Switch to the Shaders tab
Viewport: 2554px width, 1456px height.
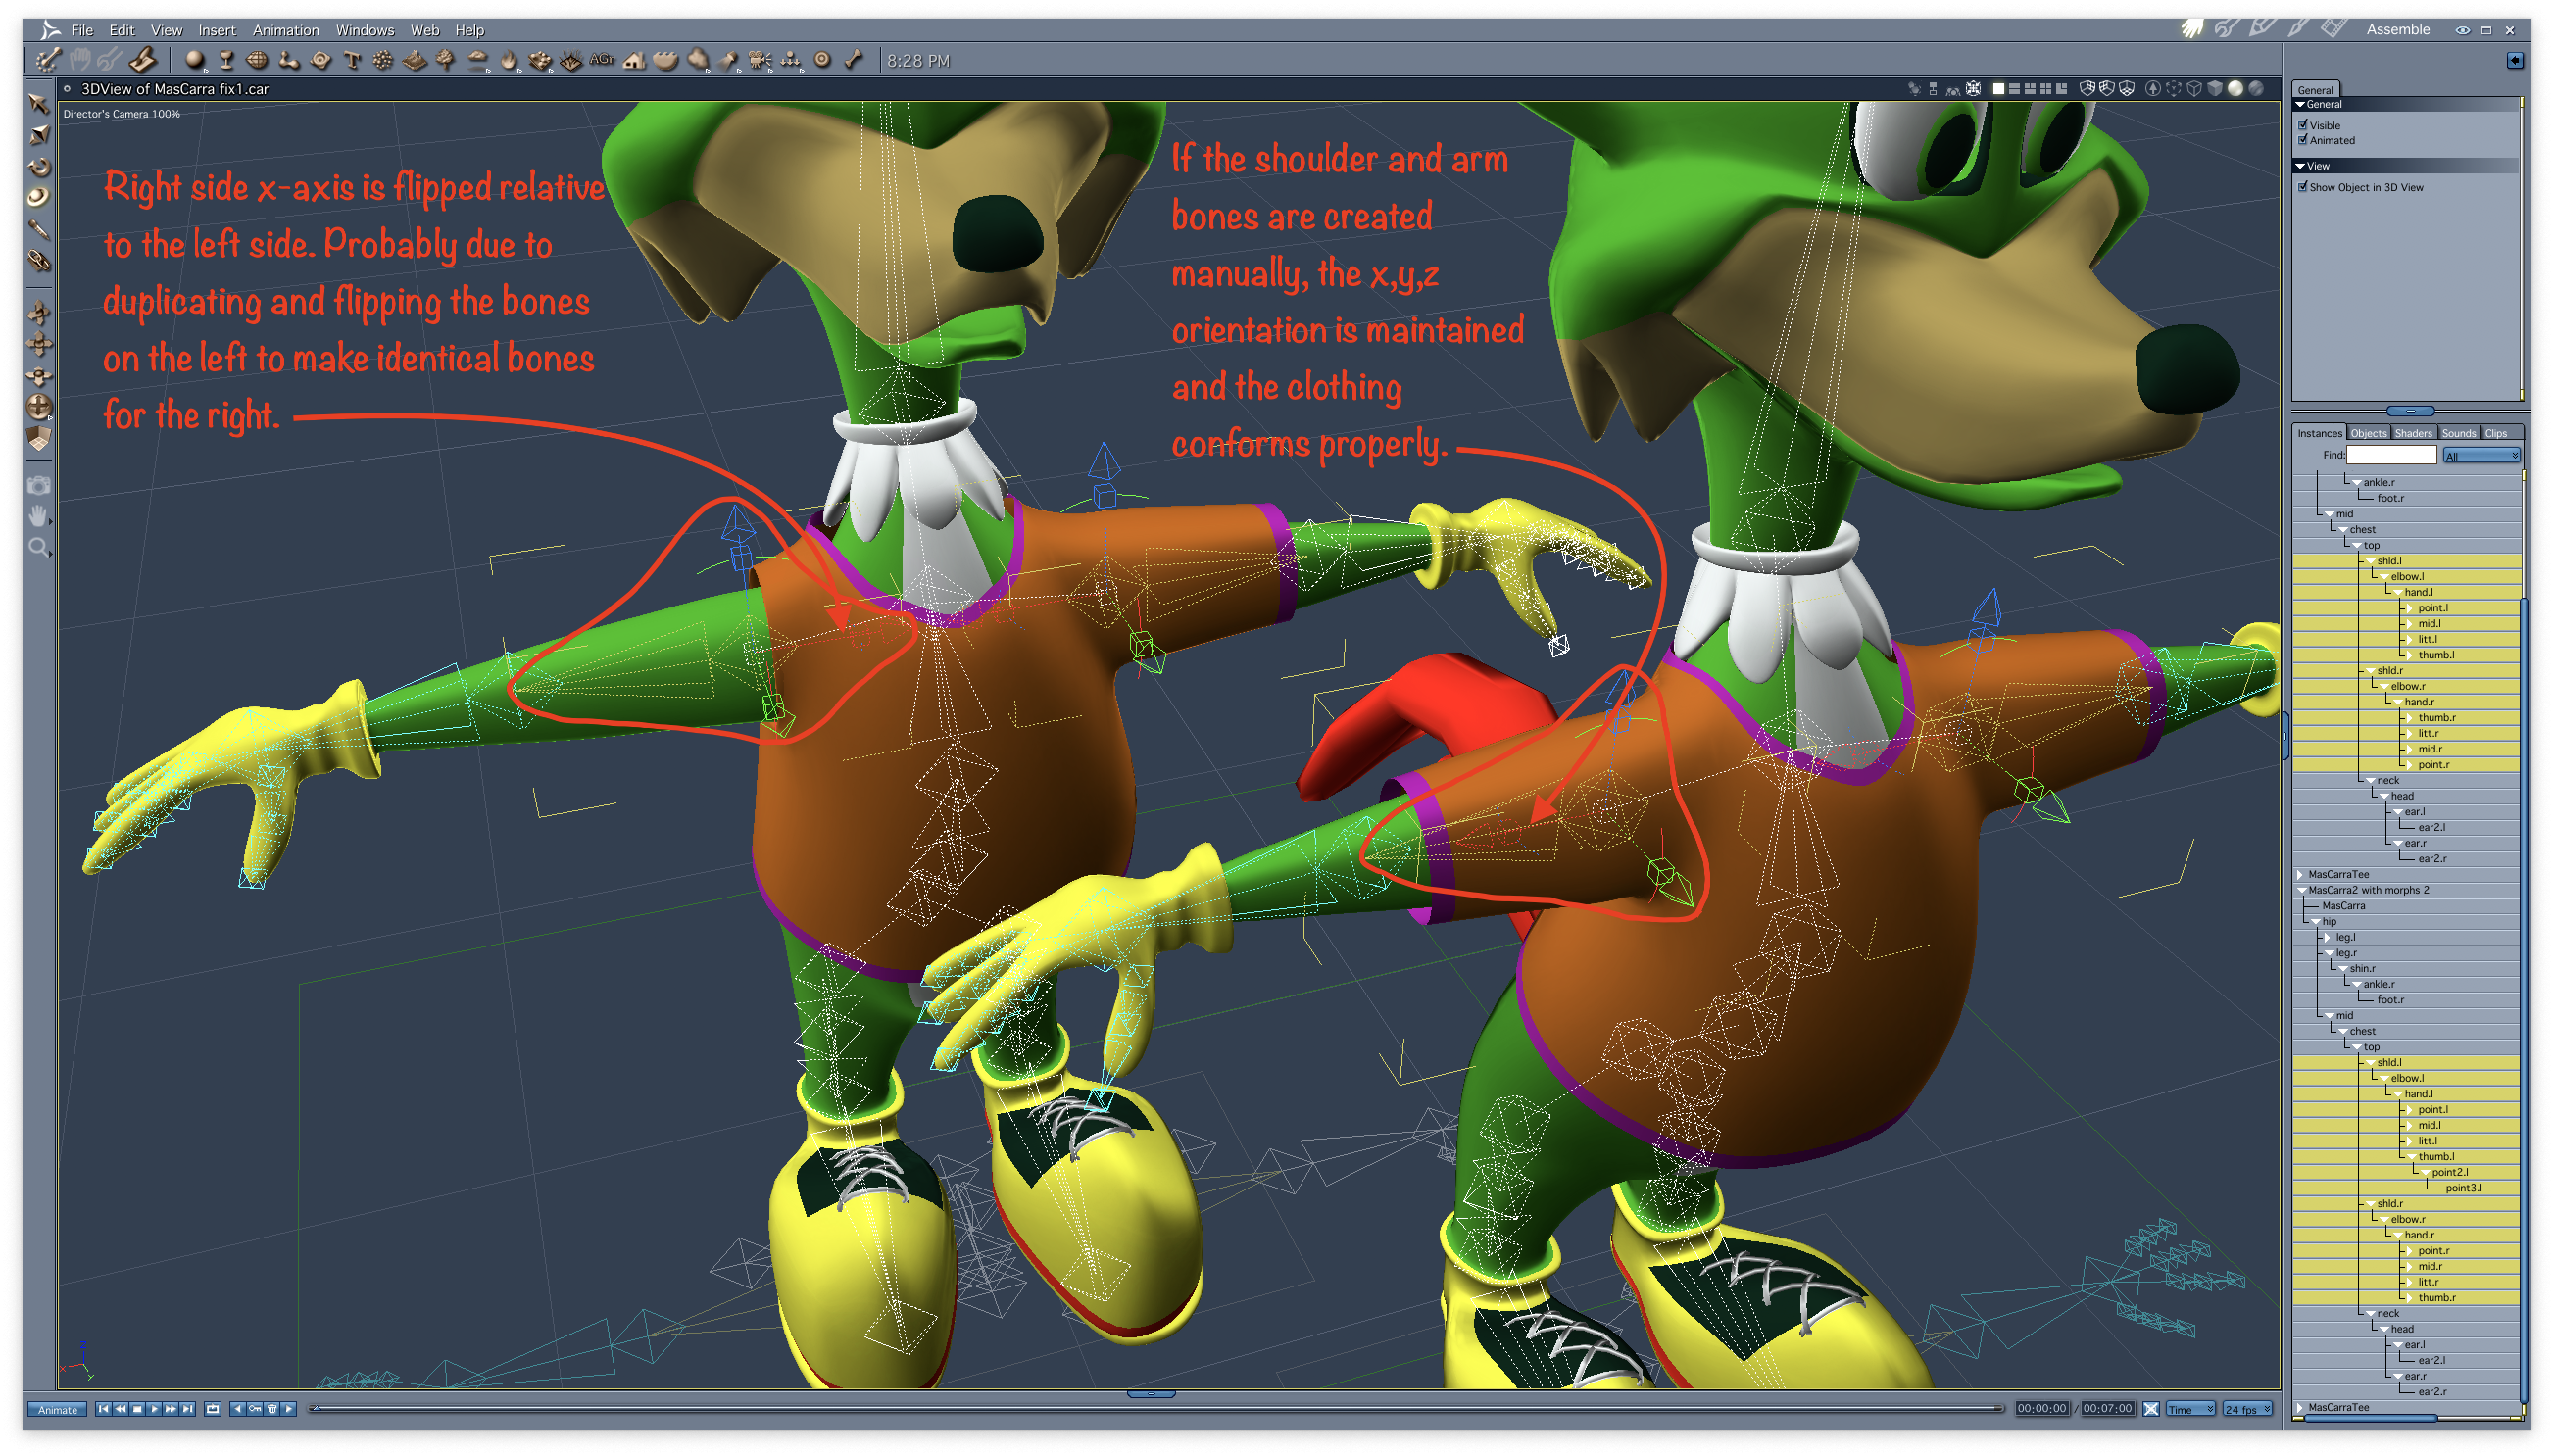coord(2412,433)
